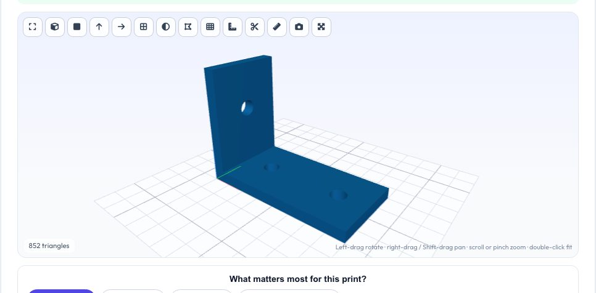Click the What matters most heading
This screenshot has height=293, width=596.
pos(298,279)
